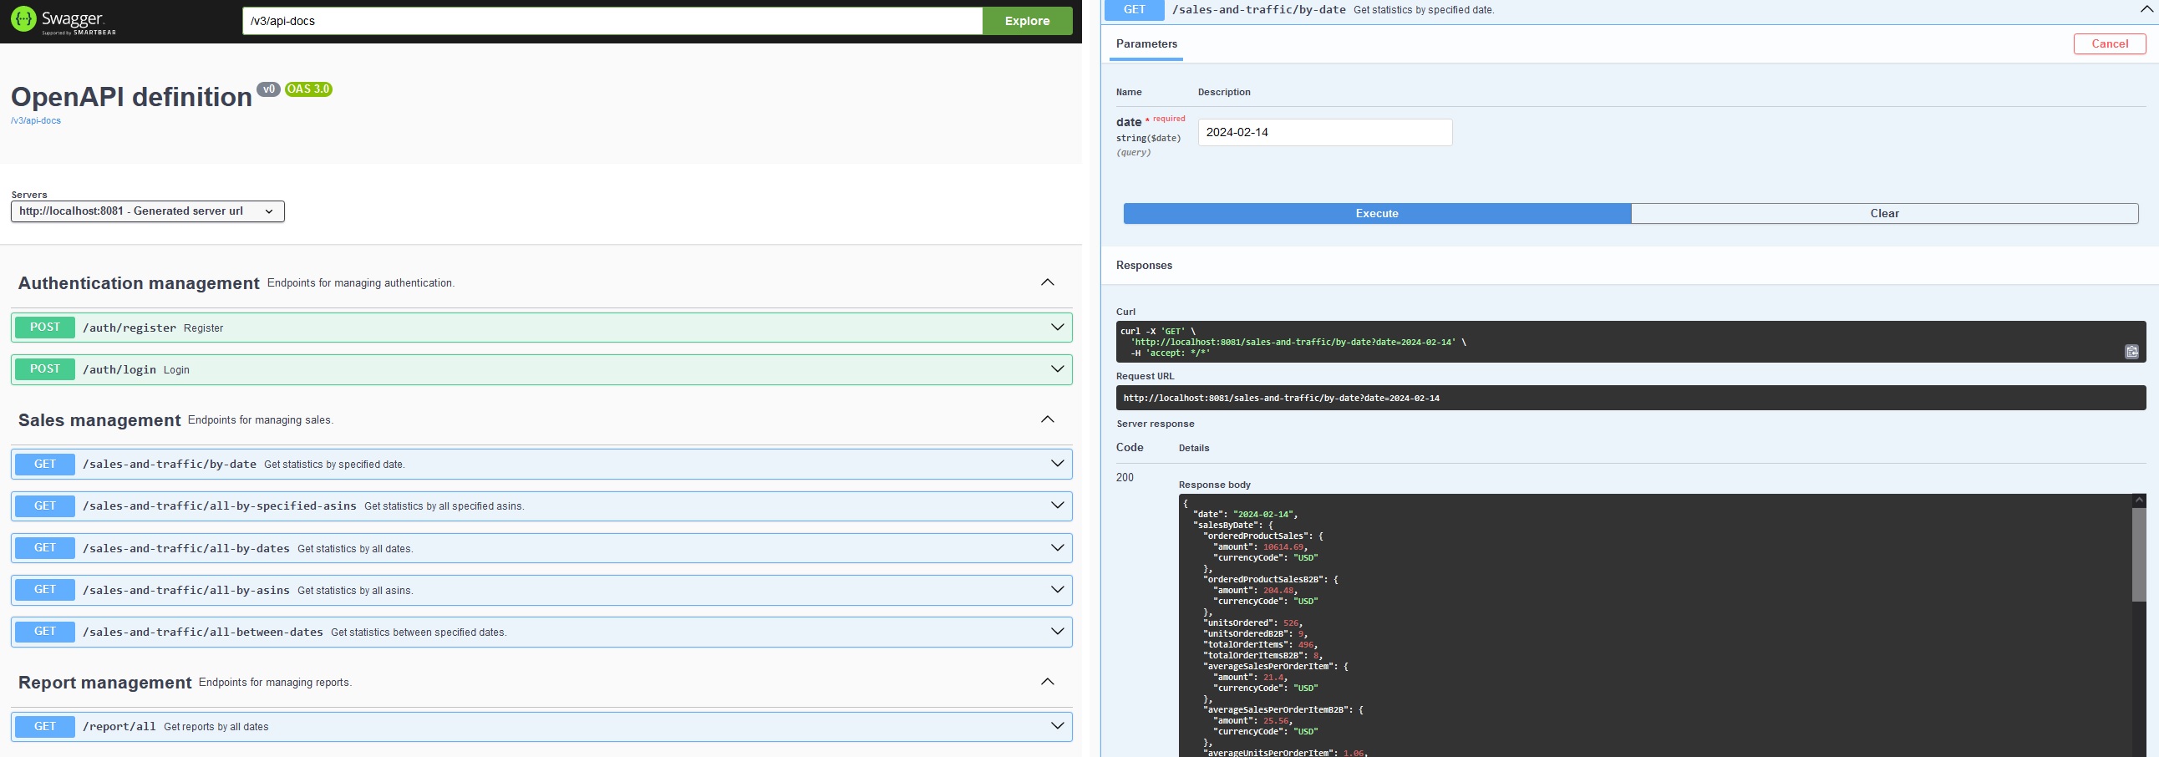Click the date parameter input field

click(1324, 133)
